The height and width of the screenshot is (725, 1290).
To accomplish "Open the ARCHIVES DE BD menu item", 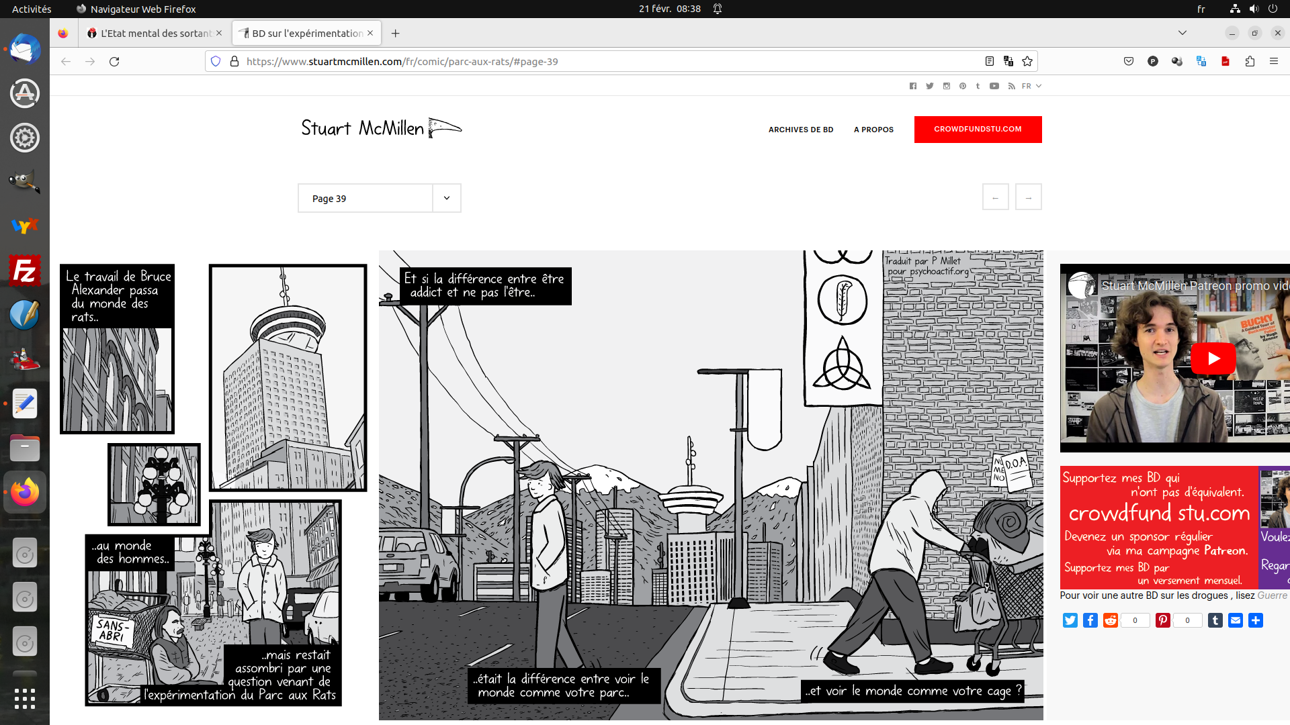I will click(801, 130).
